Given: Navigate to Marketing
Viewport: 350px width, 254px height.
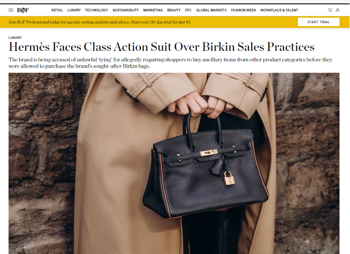Looking at the screenshot, I should coord(153,10).
